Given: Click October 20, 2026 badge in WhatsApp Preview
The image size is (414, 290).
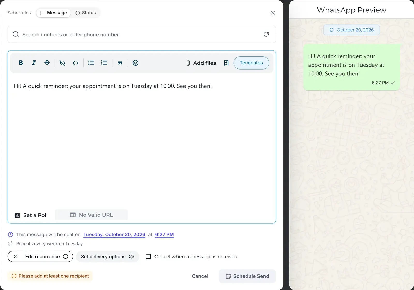Looking at the screenshot, I should point(351,30).
